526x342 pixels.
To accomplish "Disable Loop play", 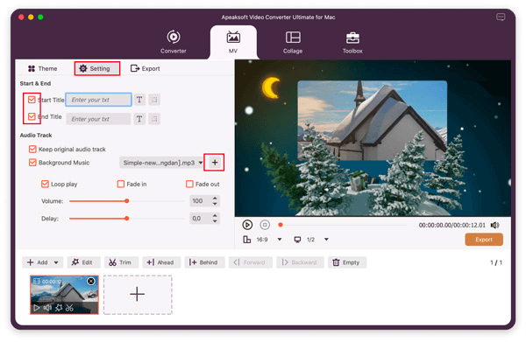I will tap(45, 184).
